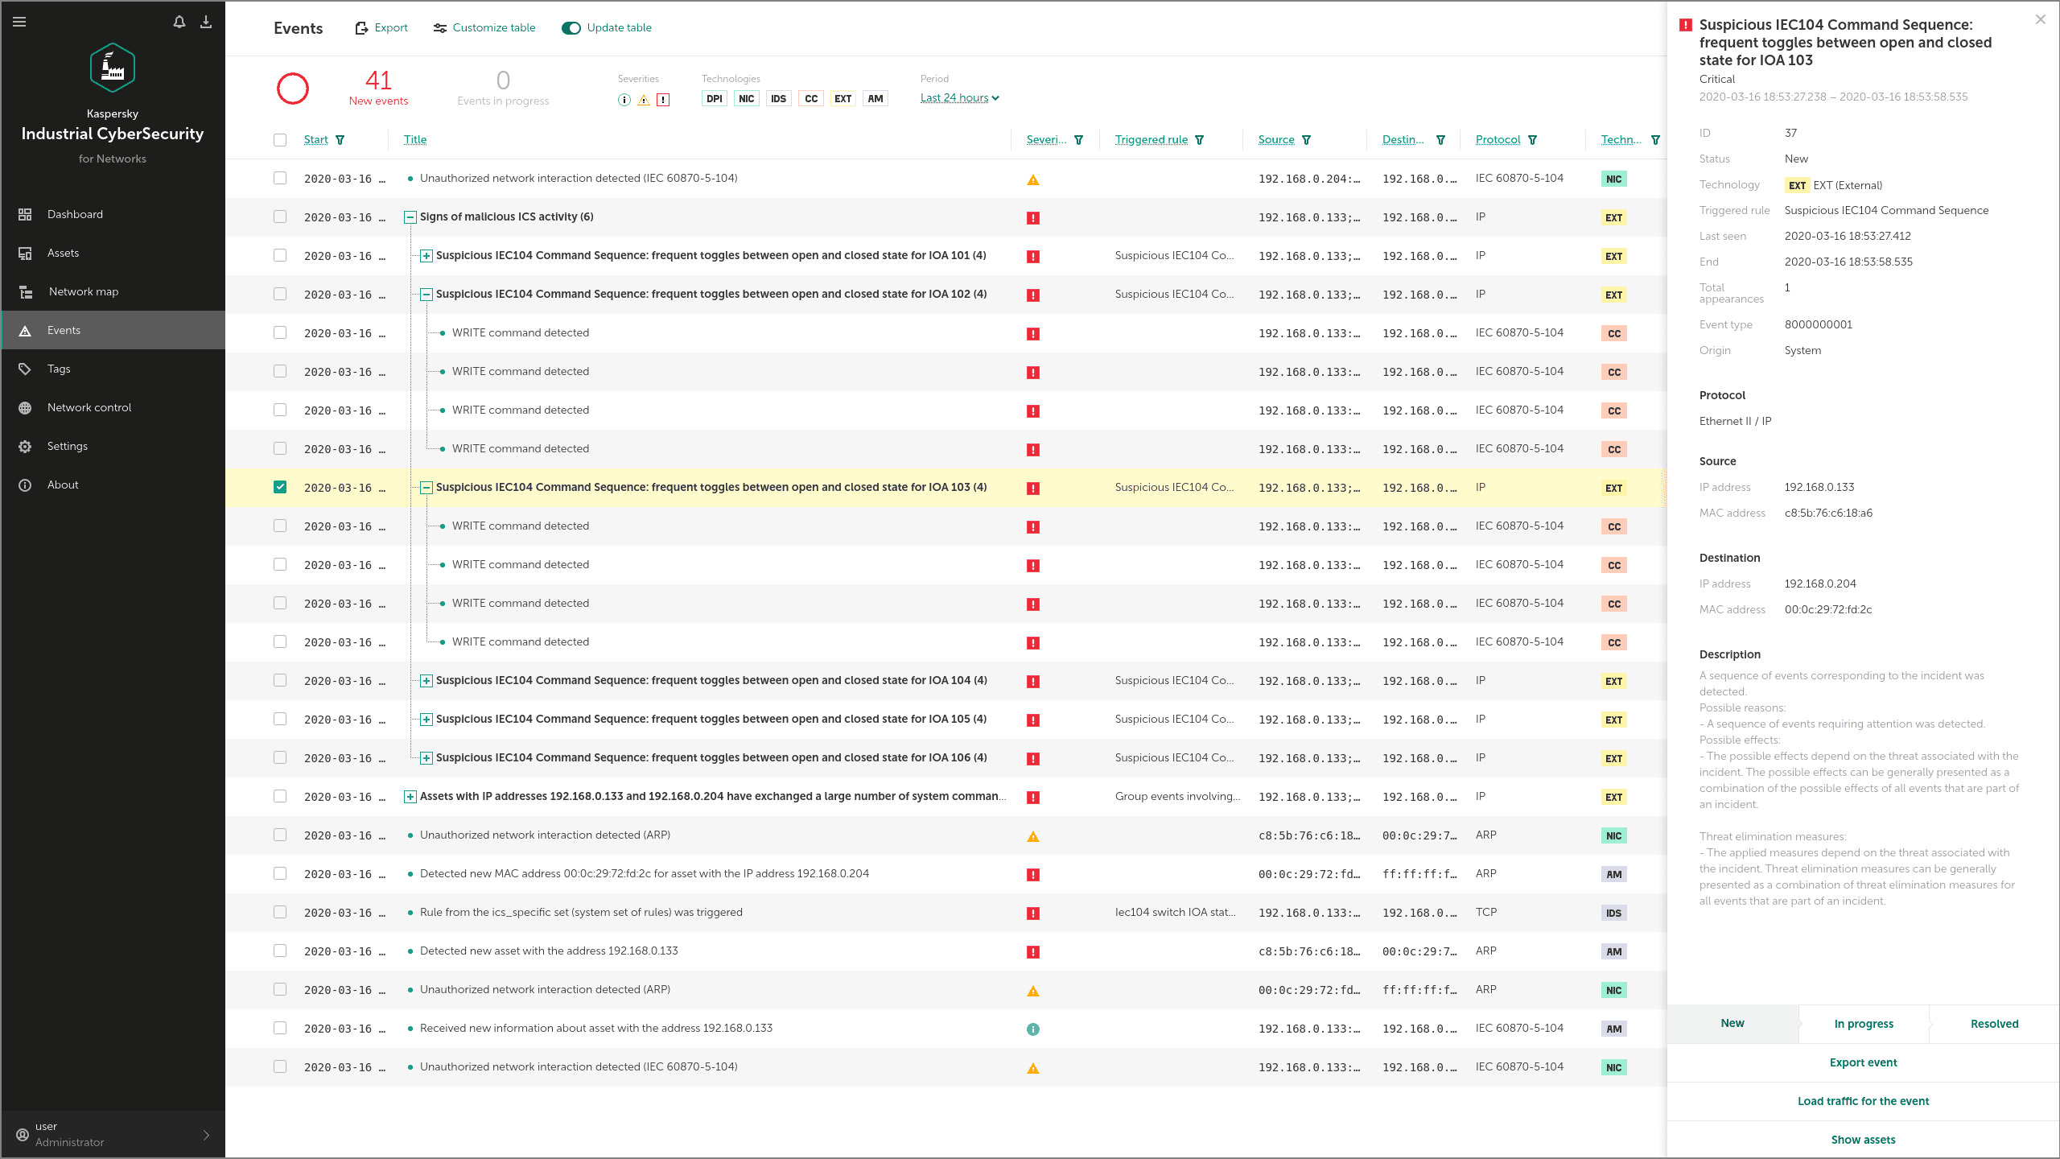Collapse Signs of malicious ICS activity group
Image resolution: width=2060 pixels, height=1159 pixels.
[410, 217]
